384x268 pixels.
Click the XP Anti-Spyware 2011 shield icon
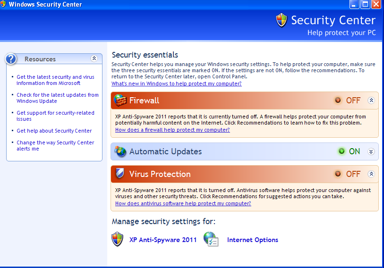pyautogui.click(x=117, y=239)
